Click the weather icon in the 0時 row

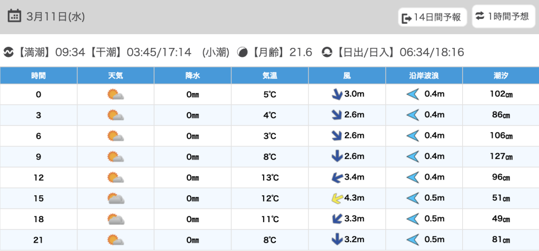(x=115, y=95)
